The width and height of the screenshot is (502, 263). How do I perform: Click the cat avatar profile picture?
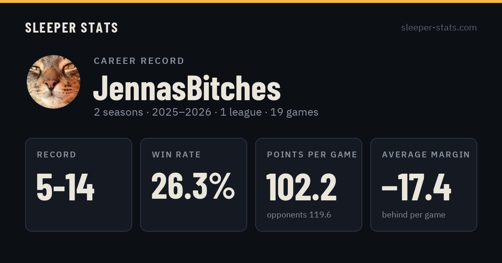click(x=54, y=82)
